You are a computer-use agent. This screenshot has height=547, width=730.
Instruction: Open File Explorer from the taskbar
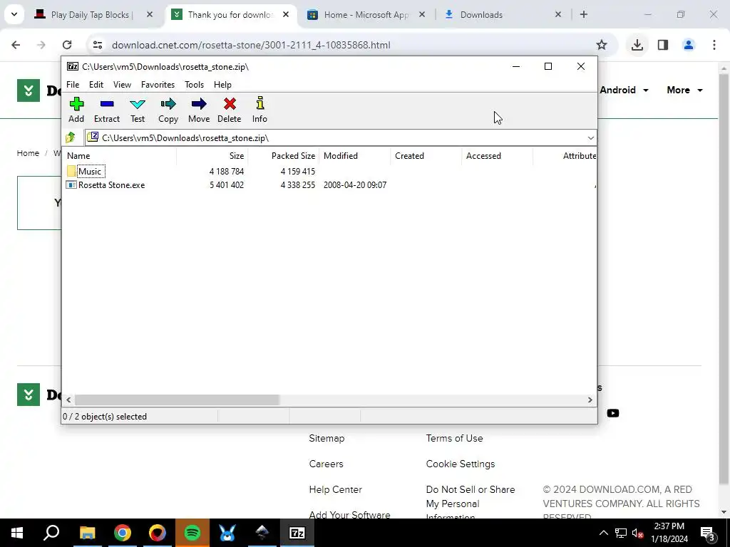pyautogui.click(x=87, y=533)
